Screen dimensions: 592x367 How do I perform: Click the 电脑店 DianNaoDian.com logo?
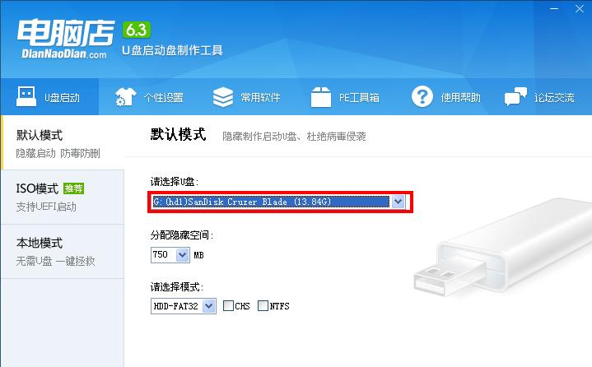[x=66, y=39]
